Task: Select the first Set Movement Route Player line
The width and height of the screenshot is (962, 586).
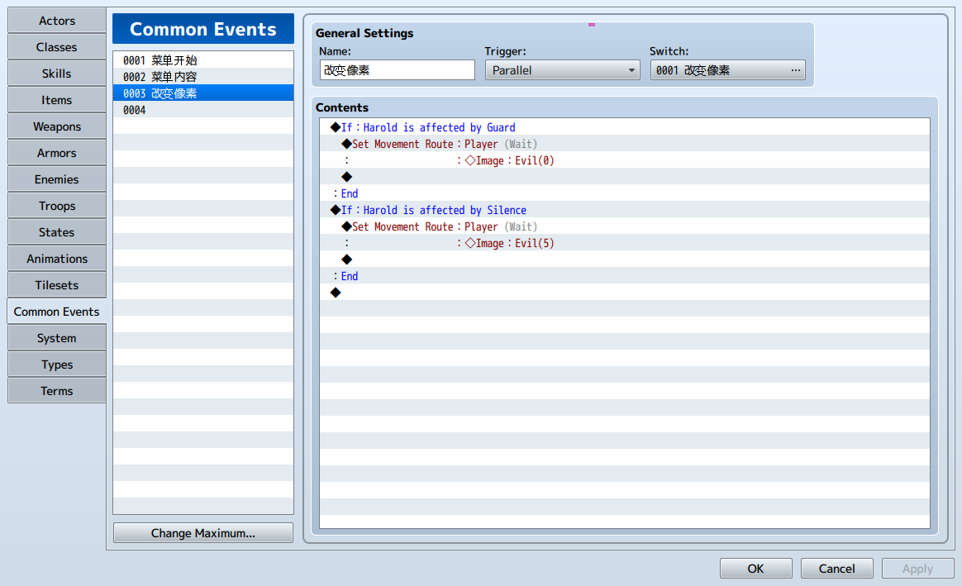Action: click(625, 144)
